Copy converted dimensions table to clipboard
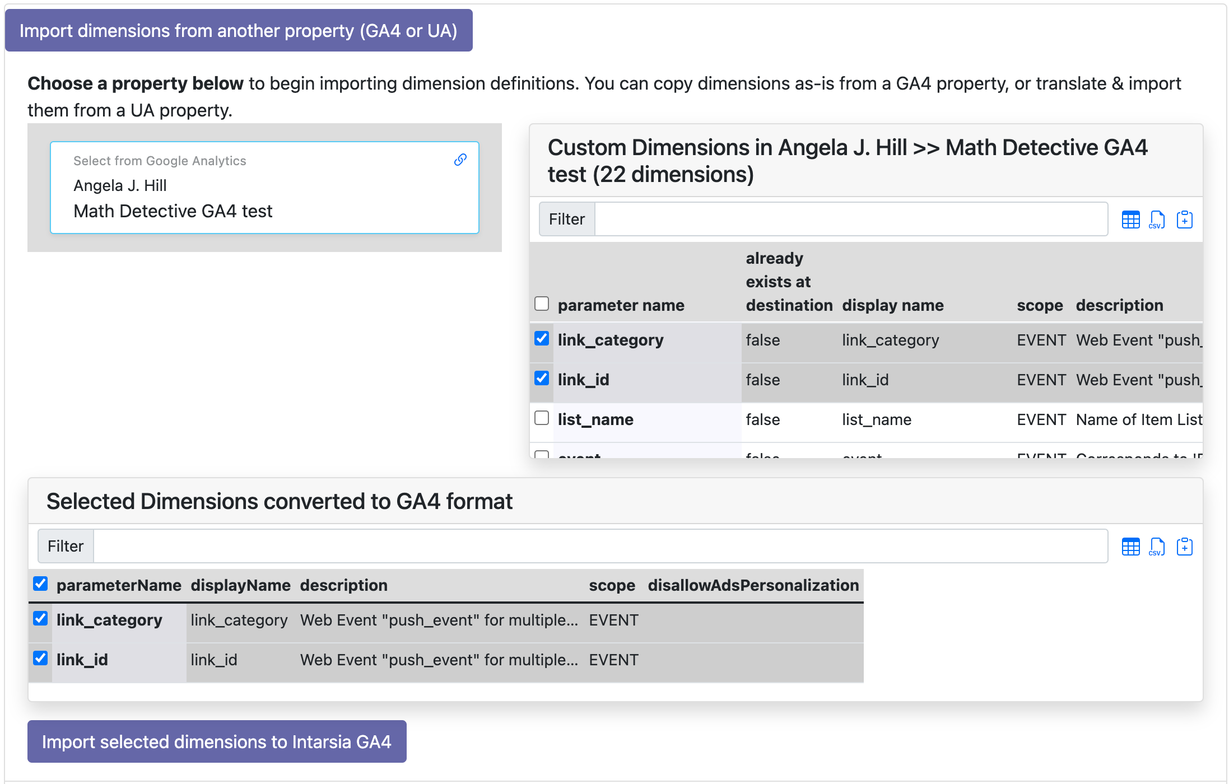Image resolution: width=1229 pixels, height=784 pixels. pos(1185,546)
